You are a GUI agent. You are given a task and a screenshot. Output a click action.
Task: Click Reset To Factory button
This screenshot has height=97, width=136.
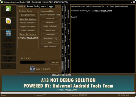[28, 34]
